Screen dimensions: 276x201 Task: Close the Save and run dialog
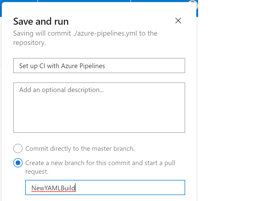click(178, 21)
